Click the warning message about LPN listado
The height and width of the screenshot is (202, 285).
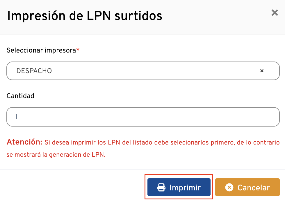pos(161,143)
